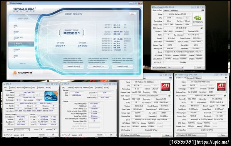Open the GPU selector in the ATI AIB GPU-Z window
The image size is (231, 146).
(x=191, y=135)
